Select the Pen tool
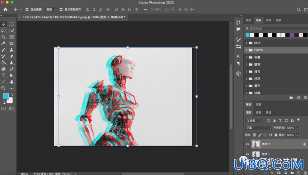The height and width of the screenshot is (175, 308). coord(12,69)
